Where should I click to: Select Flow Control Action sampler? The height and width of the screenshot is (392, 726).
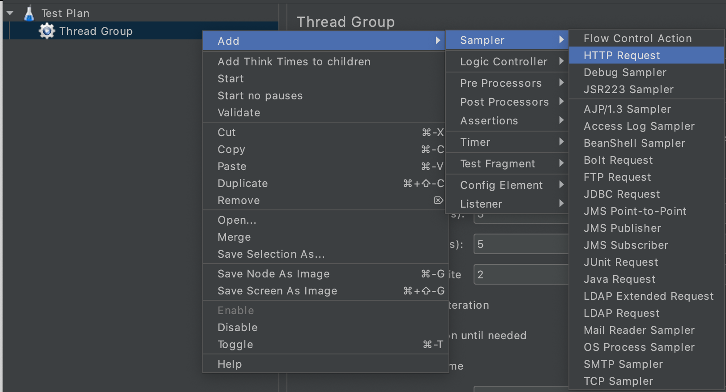(647, 38)
